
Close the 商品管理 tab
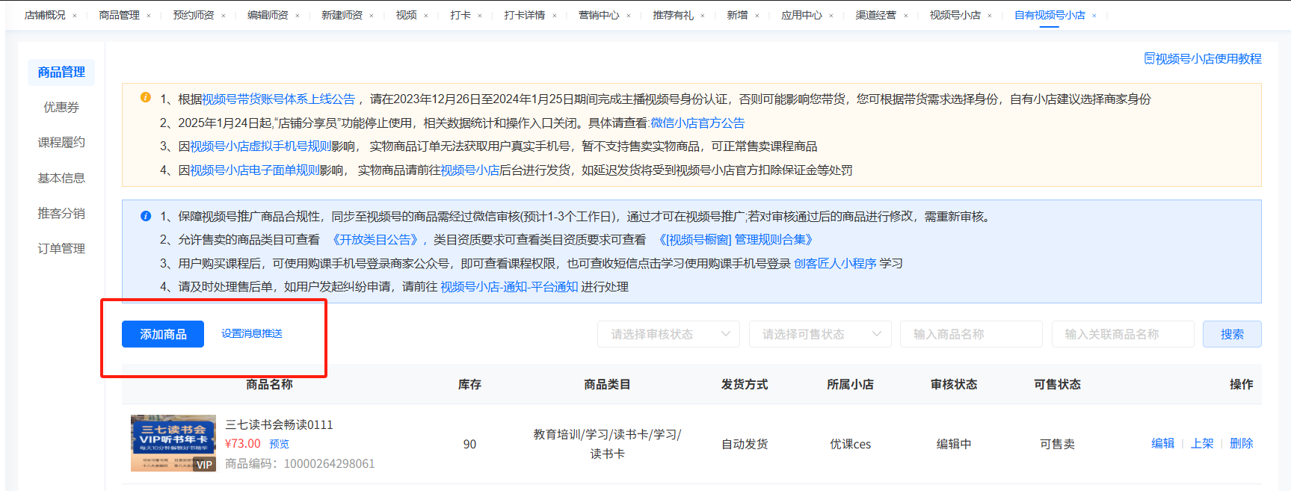pos(149,16)
